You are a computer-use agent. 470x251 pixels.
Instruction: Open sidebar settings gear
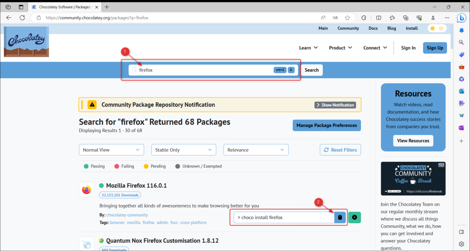pos(461,244)
